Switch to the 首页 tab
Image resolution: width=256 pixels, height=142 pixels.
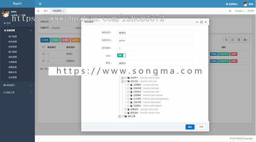46,11
